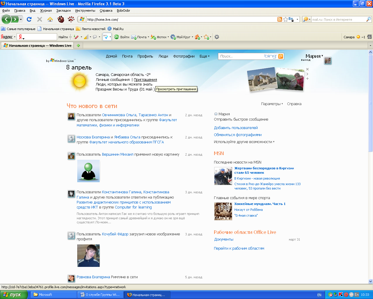
Task: Open the Вершинин Михаил profile link
Action: pos(118,154)
